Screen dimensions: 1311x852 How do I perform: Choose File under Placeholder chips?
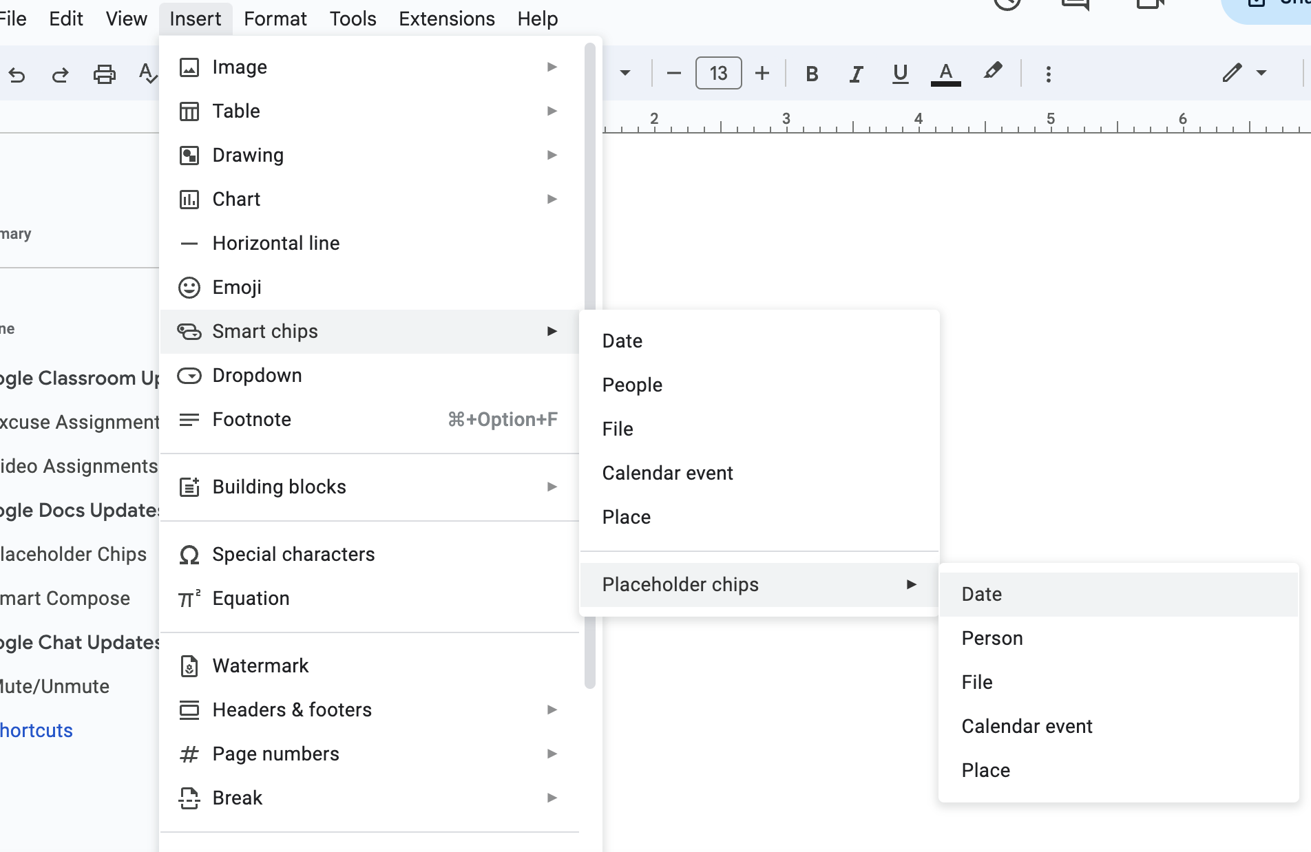1119,683
